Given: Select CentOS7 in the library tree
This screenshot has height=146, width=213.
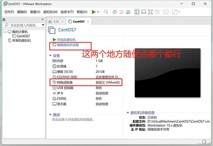Looking at the screenshot, I should pos(23,36).
